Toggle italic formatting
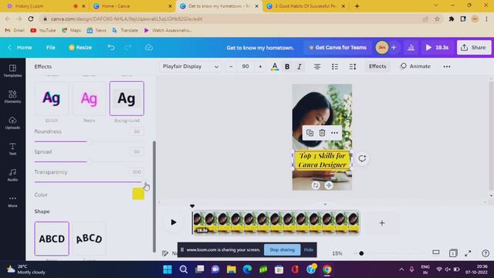This screenshot has height=278, width=494. pyautogui.click(x=299, y=66)
